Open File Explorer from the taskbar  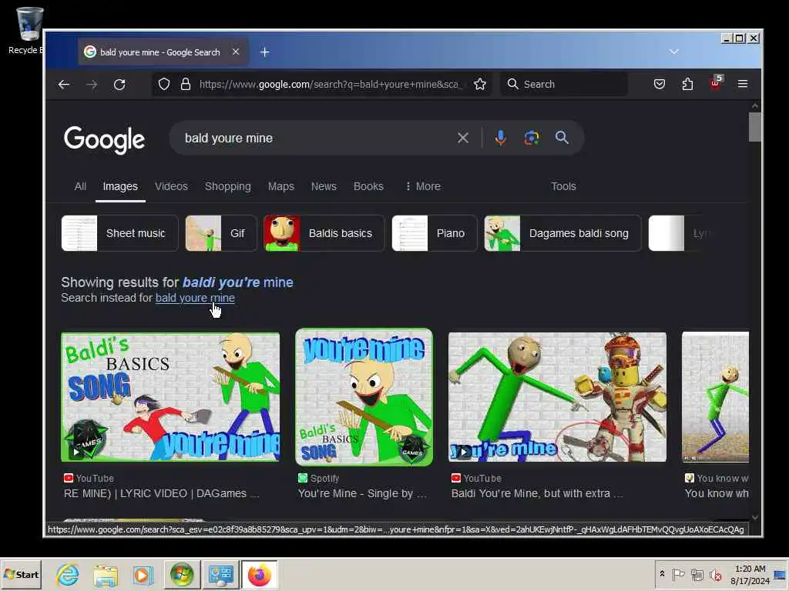click(x=105, y=575)
